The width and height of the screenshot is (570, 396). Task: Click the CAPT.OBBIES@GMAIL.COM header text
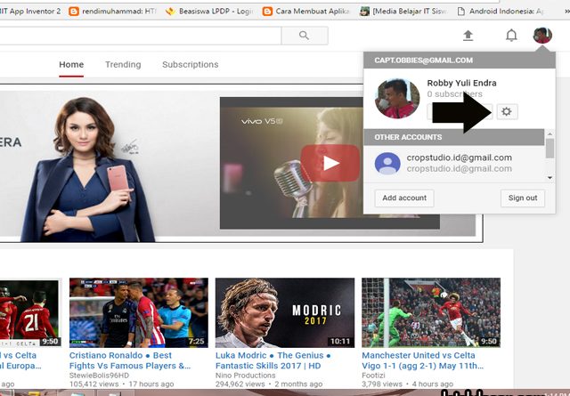(424, 61)
